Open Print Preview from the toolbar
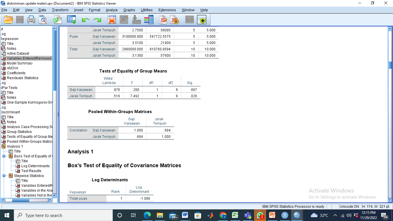The height and width of the screenshot is (221, 393). [43, 20]
